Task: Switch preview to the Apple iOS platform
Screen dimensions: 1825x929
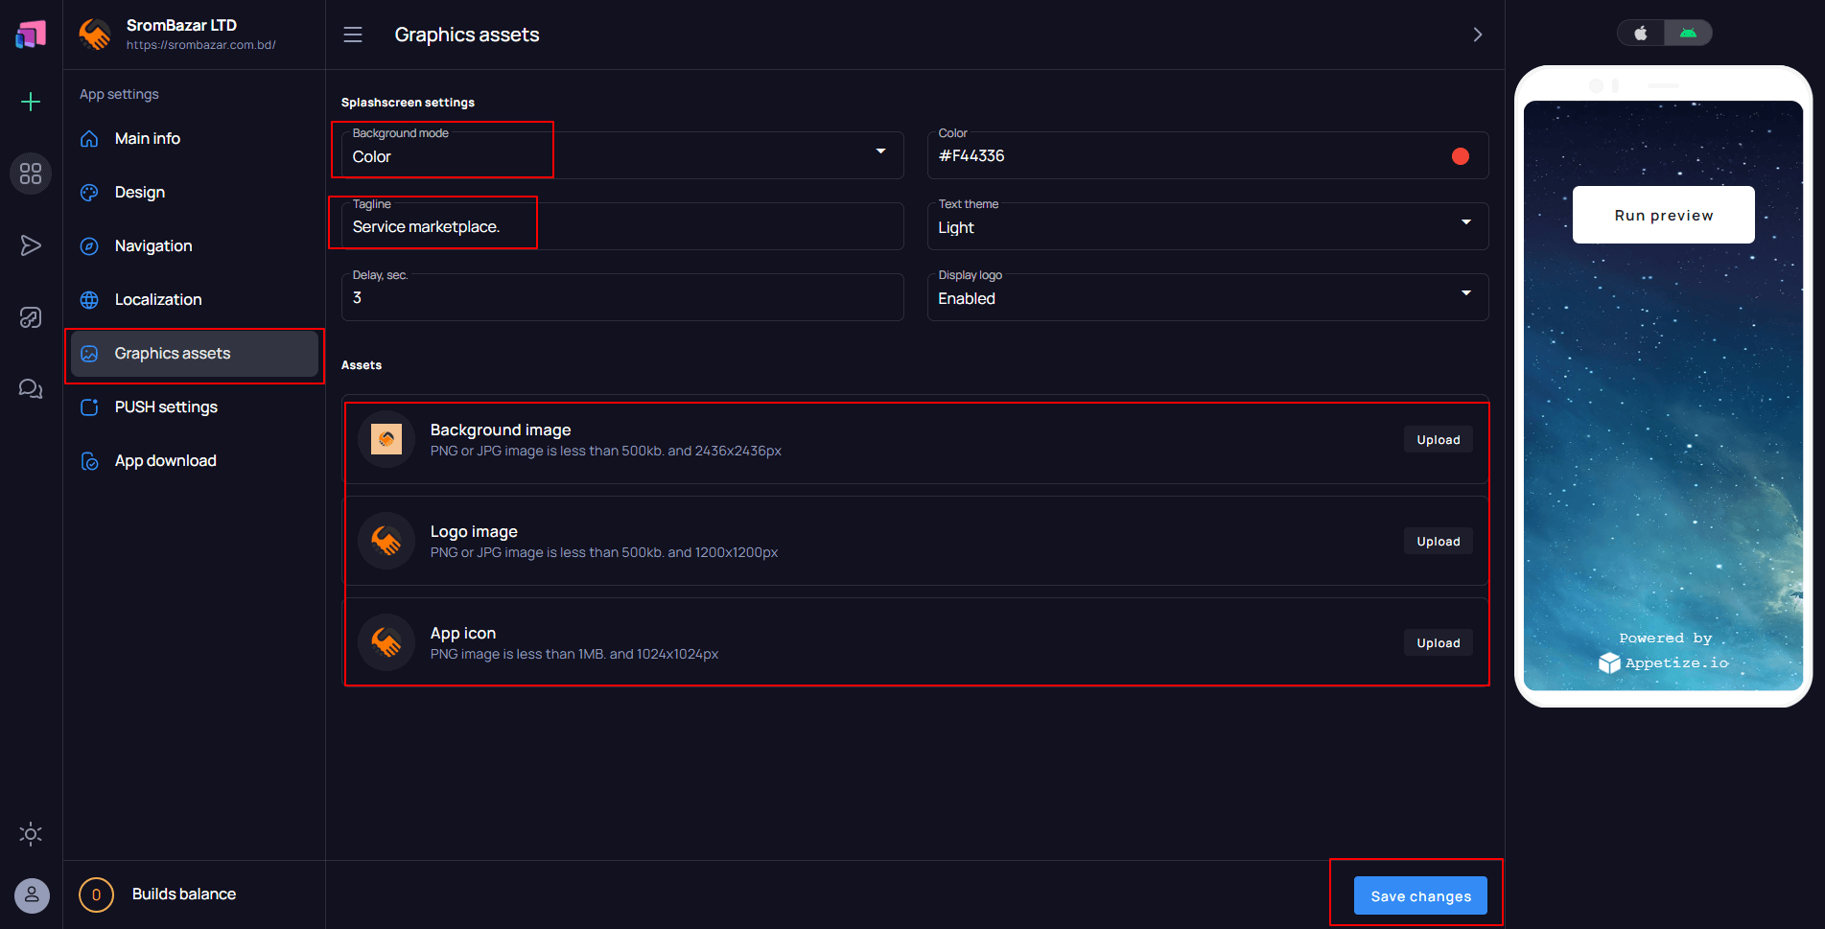Action: tap(1641, 33)
